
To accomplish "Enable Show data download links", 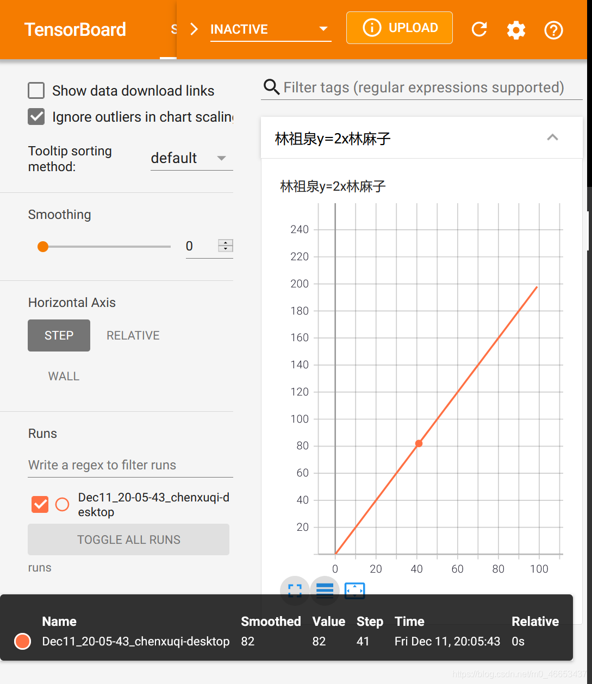I will pos(36,90).
